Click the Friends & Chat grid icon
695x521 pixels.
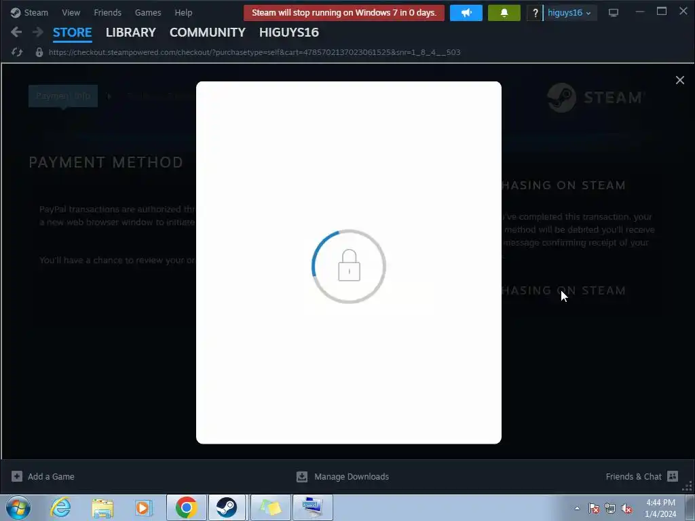673,476
